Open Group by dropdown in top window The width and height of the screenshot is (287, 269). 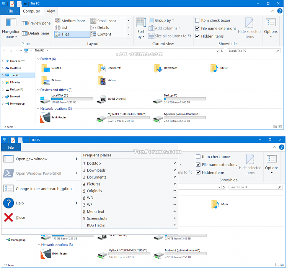[x=161, y=20]
